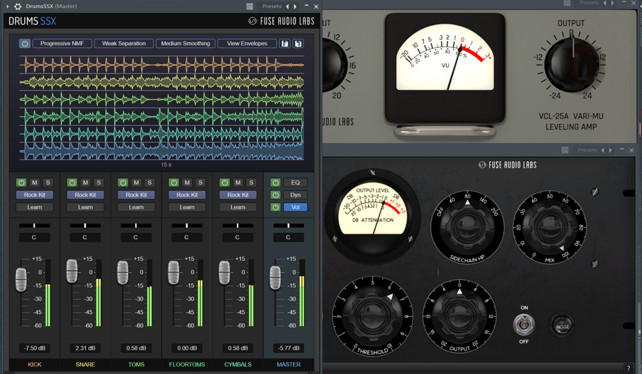Click the KICK pan slider

pyautogui.click(x=34, y=226)
